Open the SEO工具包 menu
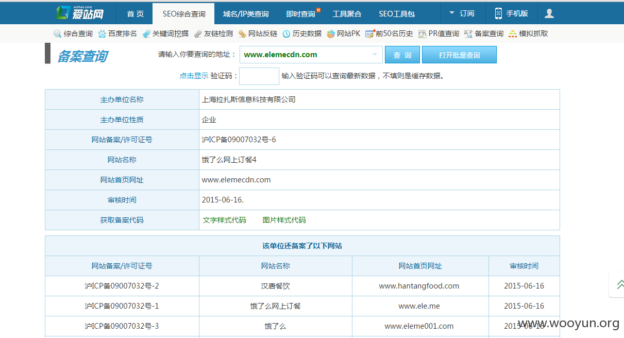 pyautogui.click(x=397, y=14)
